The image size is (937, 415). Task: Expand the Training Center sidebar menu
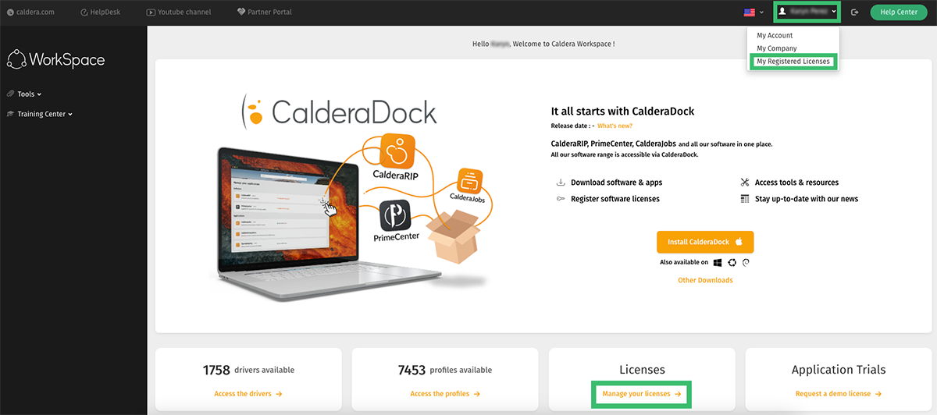(40, 114)
